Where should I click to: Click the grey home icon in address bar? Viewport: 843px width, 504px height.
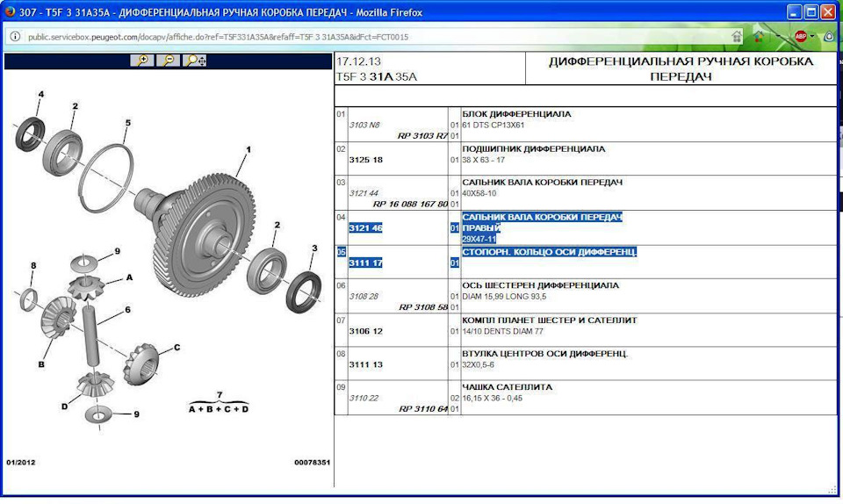(737, 37)
